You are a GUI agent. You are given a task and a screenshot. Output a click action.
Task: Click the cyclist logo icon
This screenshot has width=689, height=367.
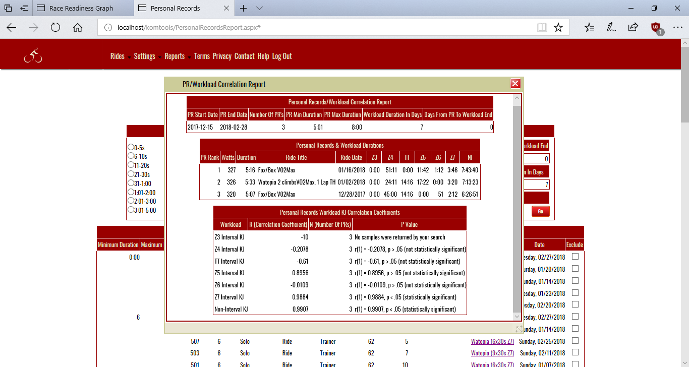pyautogui.click(x=33, y=56)
